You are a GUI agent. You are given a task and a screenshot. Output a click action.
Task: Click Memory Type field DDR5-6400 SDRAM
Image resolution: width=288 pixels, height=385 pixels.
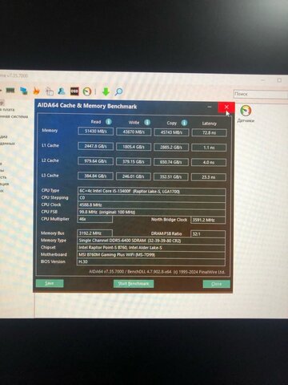point(151,241)
